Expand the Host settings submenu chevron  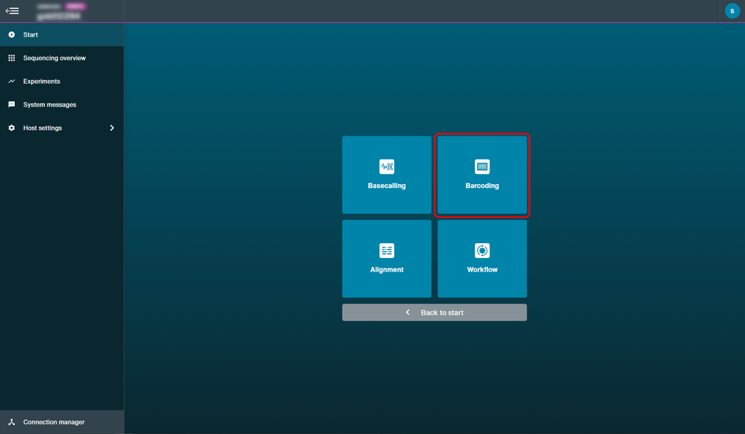112,128
